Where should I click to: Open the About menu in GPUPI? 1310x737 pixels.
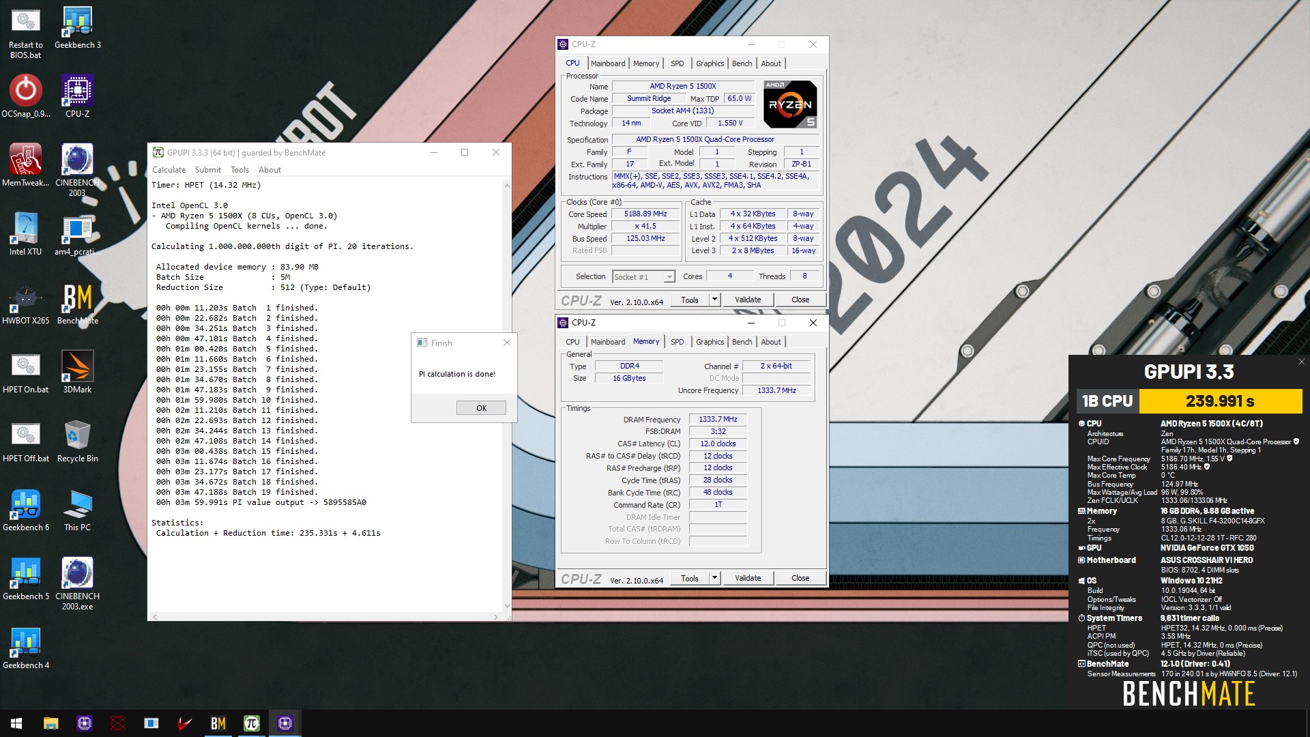270,170
